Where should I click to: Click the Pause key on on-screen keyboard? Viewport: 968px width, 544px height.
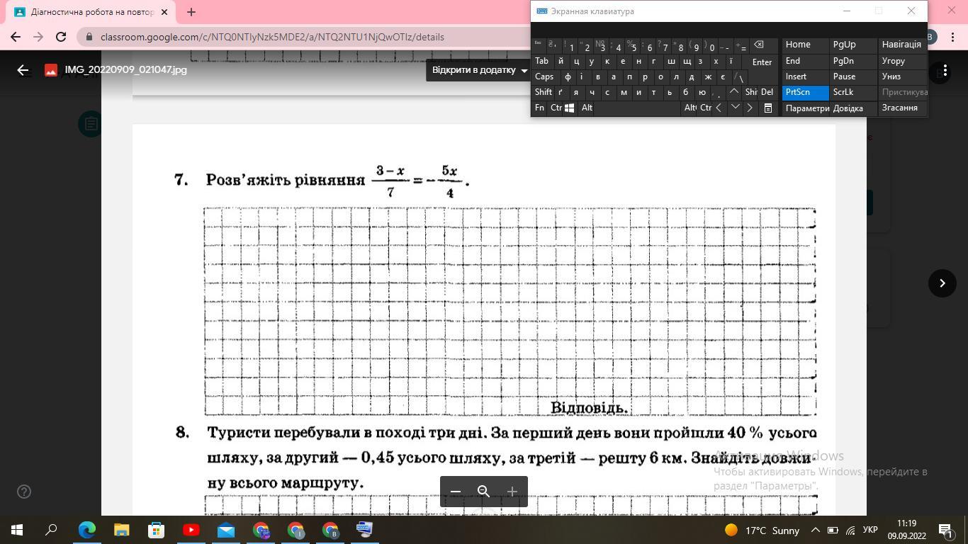(853, 76)
